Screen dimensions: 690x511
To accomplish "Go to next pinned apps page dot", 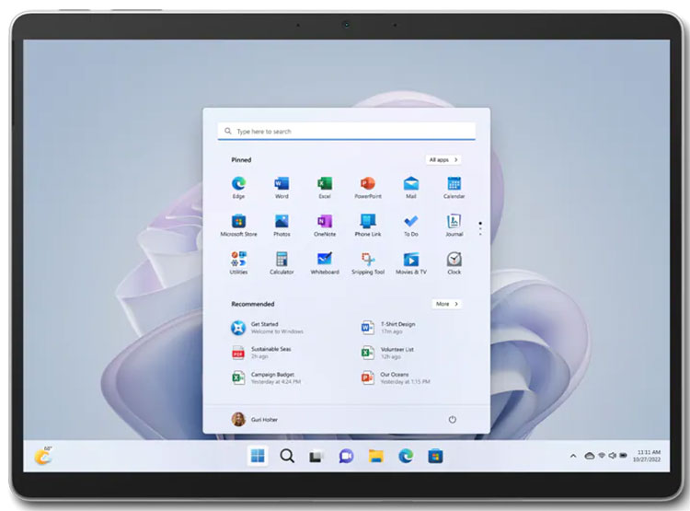I will (x=480, y=228).
